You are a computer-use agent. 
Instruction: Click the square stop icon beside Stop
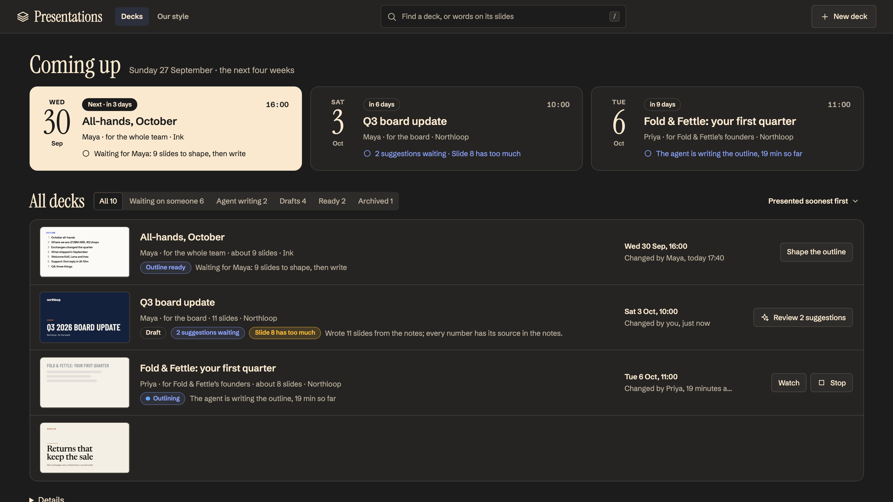[x=821, y=382]
